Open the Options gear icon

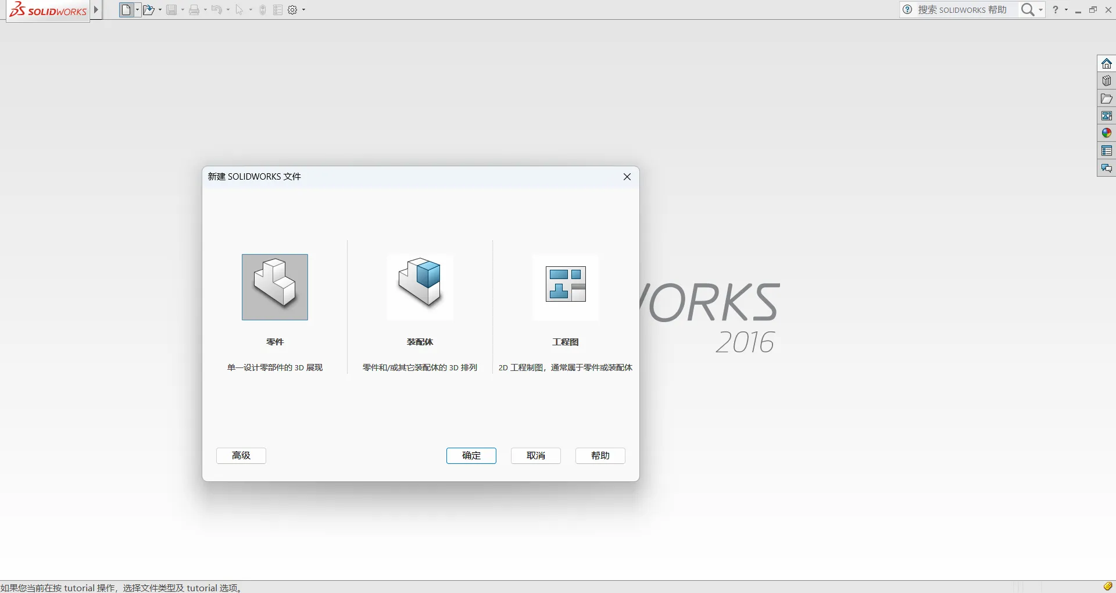pos(293,10)
